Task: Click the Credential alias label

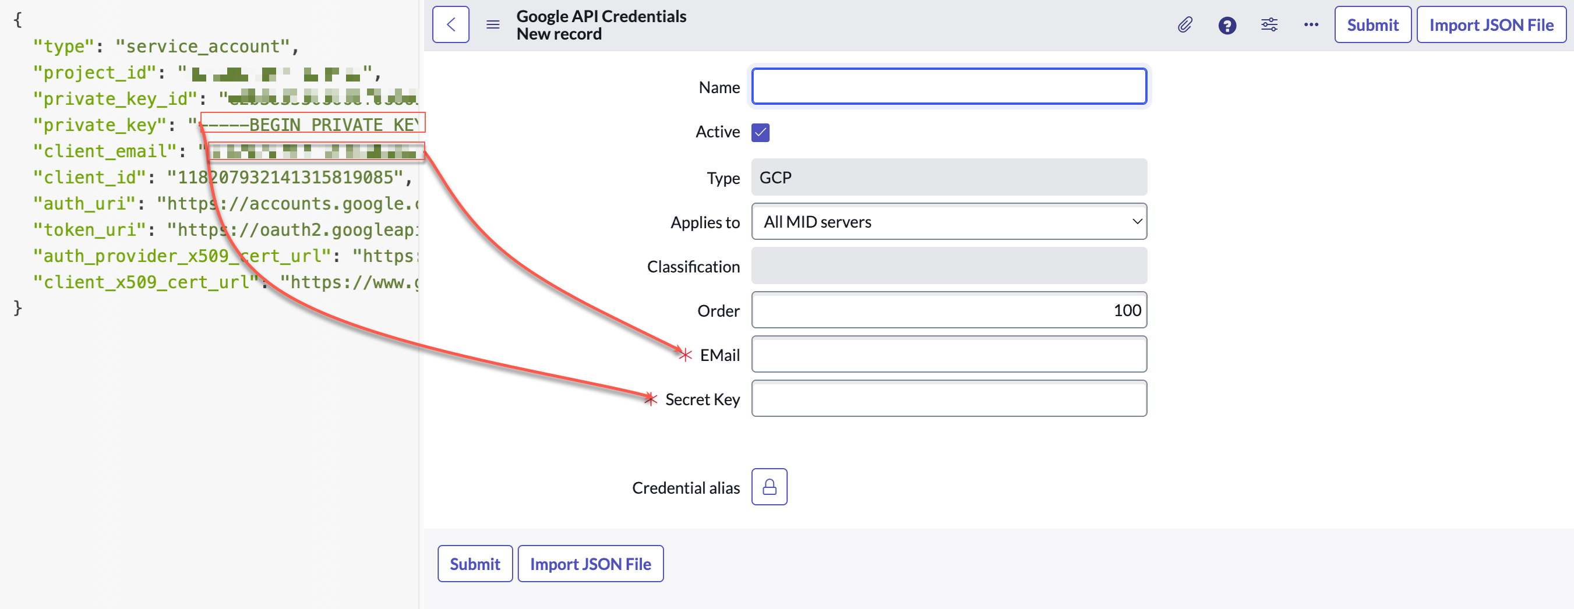Action: 686,487
